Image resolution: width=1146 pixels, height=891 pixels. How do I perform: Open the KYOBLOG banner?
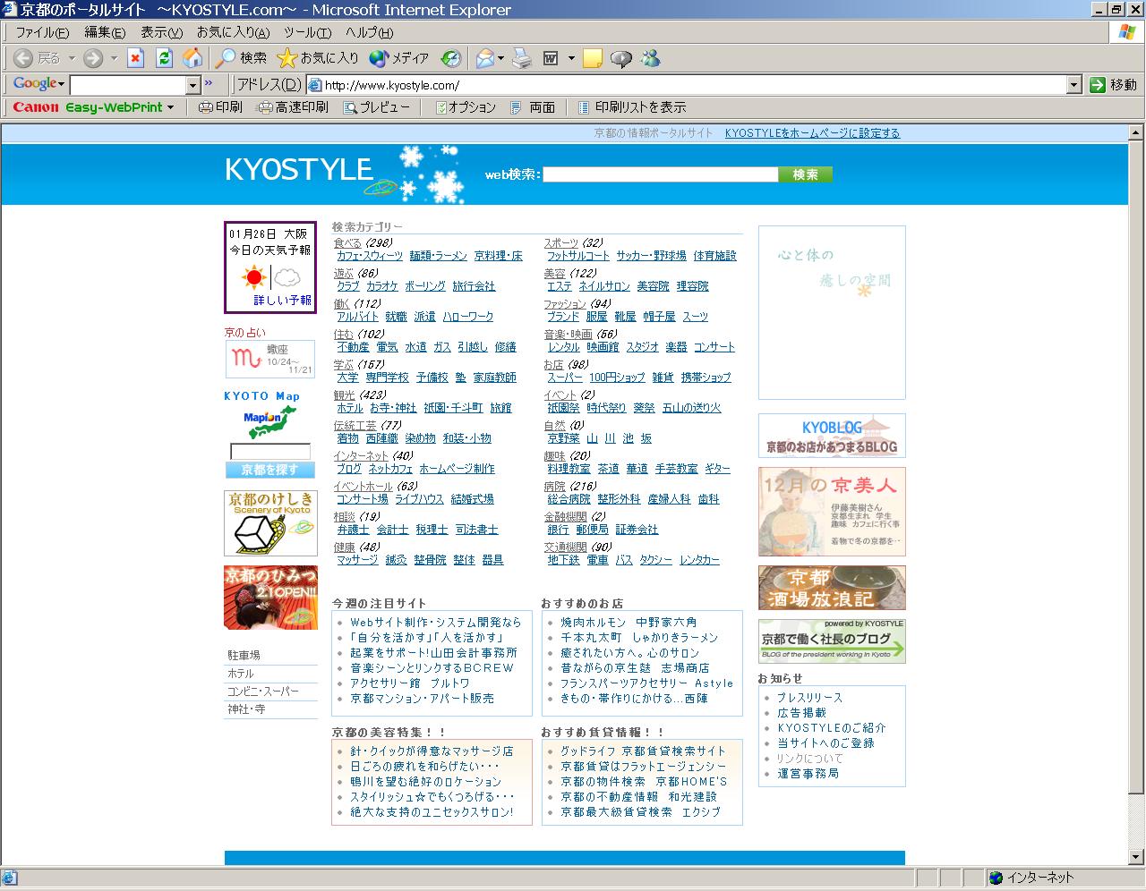pyautogui.click(x=832, y=436)
